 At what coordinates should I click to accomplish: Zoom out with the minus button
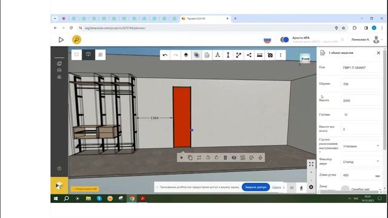click(311, 180)
